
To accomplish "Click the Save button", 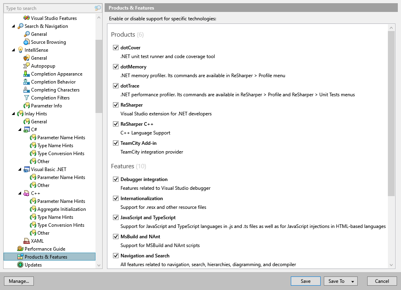I will (306, 281).
